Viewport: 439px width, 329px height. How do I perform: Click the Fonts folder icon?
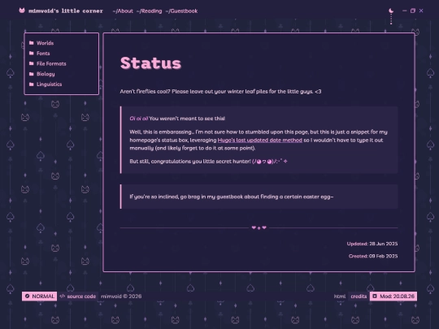(x=32, y=53)
